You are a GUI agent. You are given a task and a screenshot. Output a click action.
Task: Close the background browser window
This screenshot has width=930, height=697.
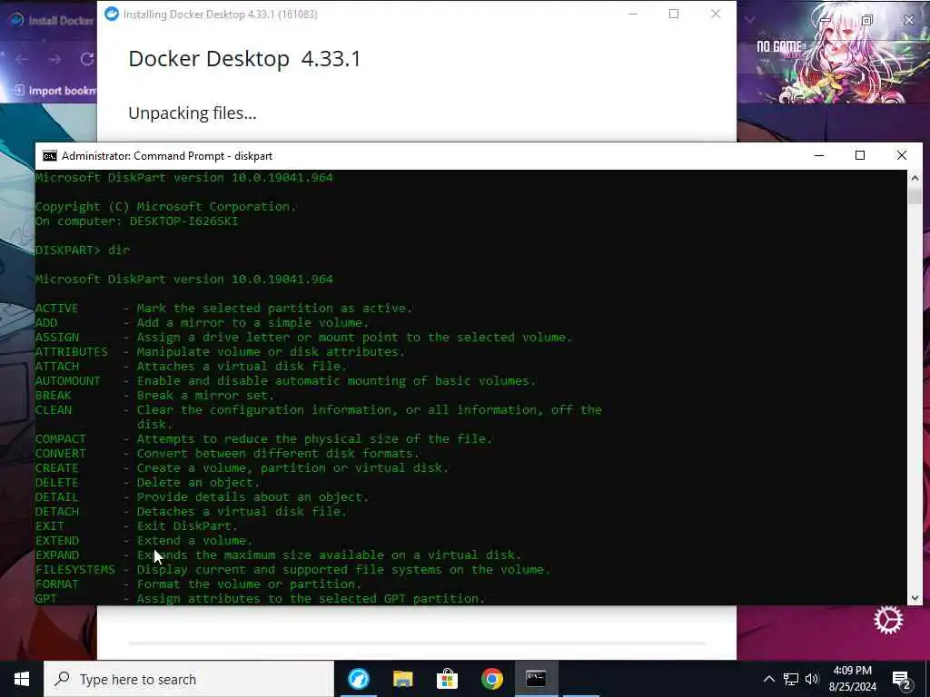[x=908, y=20]
